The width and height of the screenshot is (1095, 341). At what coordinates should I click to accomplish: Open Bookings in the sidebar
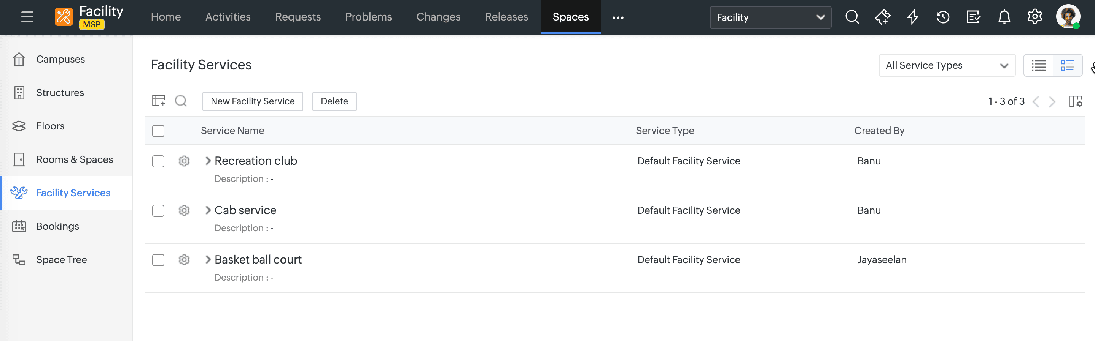pyautogui.click(x=57, y=226)
